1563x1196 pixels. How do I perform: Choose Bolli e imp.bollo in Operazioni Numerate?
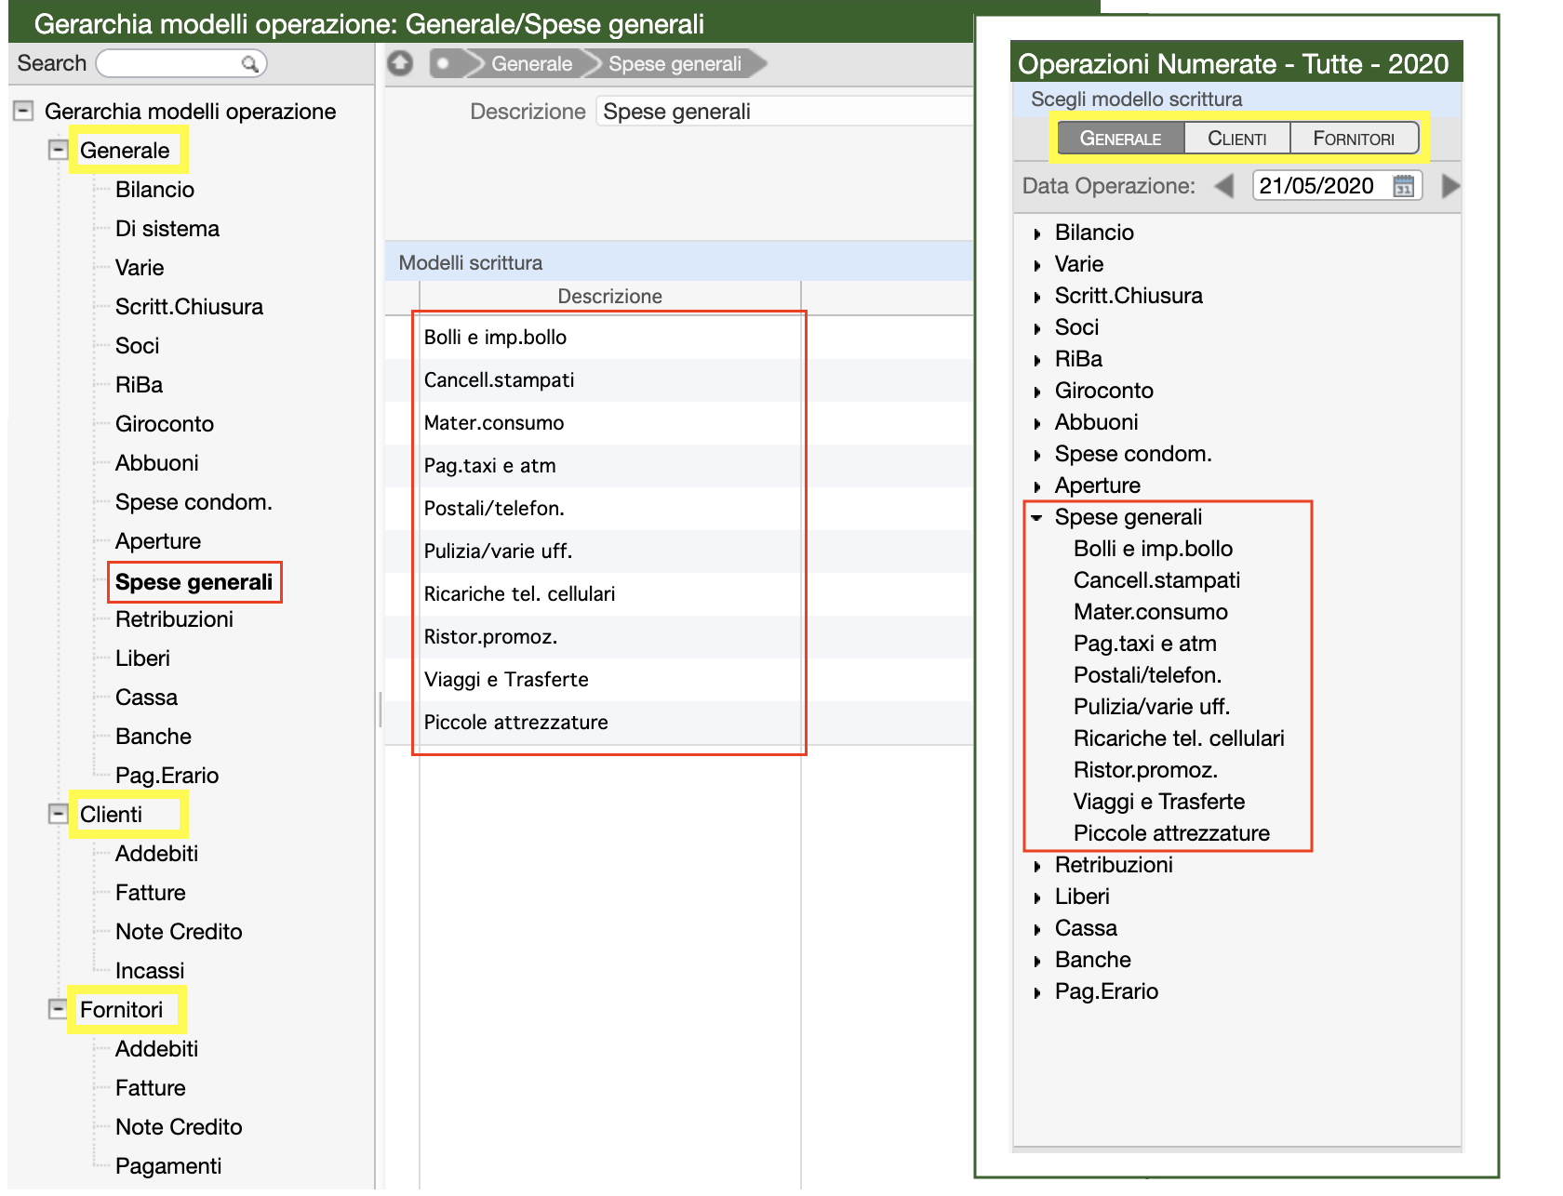point(1154,549)
